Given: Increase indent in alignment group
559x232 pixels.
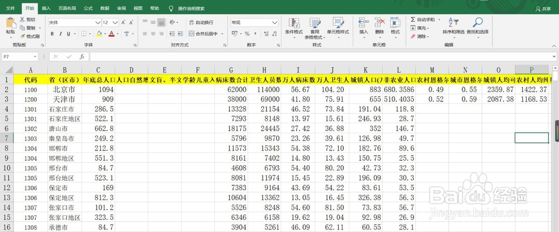Looking at the screenshot, I should click(x=180, y=34).
